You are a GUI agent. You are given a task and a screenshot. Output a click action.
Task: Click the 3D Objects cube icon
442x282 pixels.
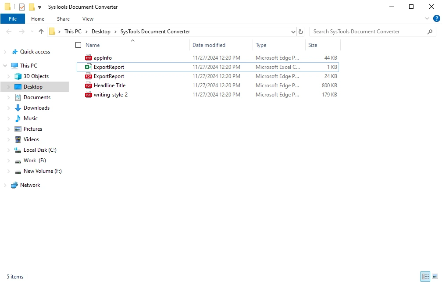tap(18, 76)
